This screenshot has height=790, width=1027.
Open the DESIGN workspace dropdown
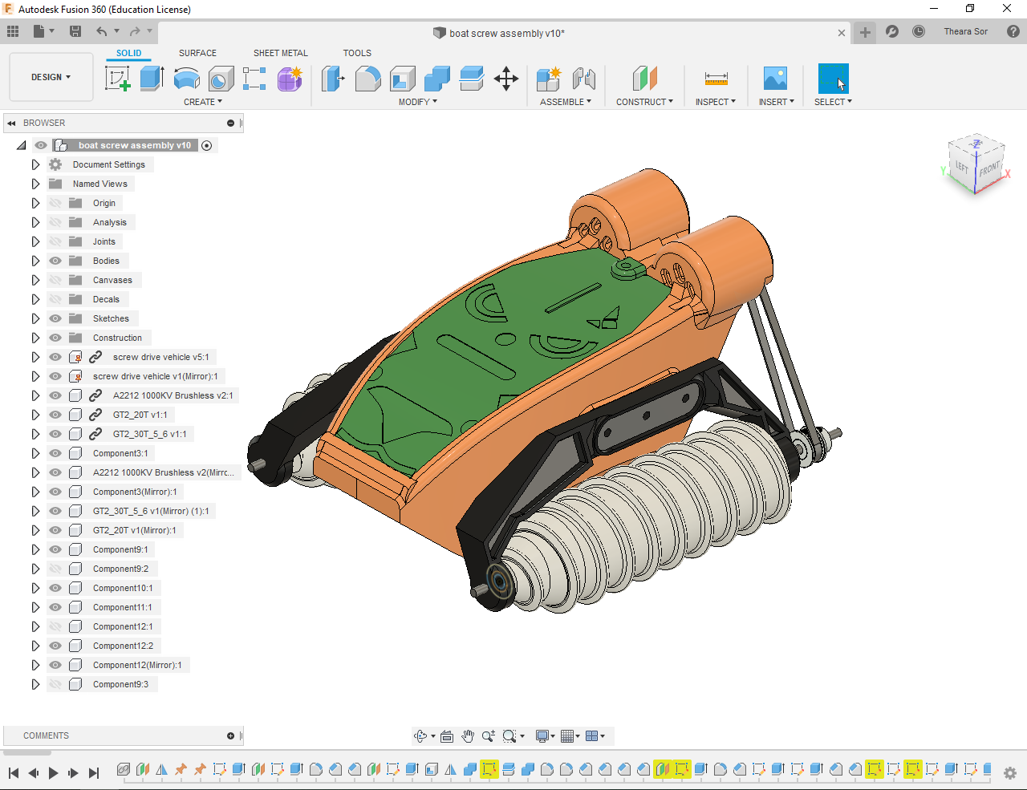[51, 77]
